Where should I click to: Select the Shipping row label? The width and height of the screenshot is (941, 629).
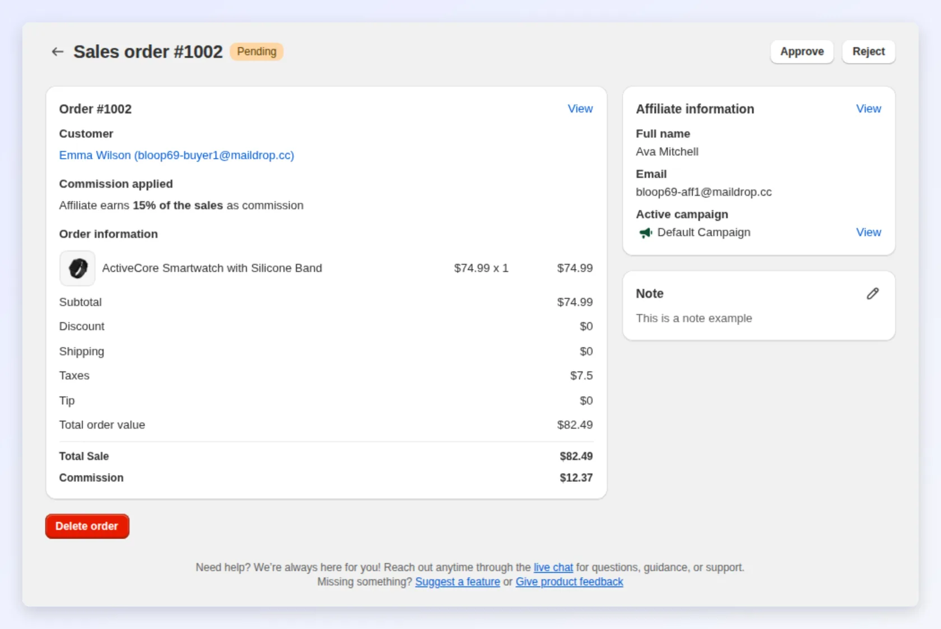pyautogui.click(x=82, y=352)
